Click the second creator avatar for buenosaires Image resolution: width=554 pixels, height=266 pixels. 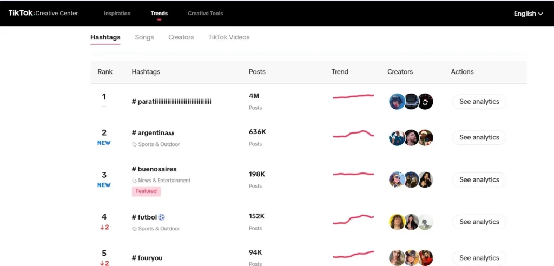pos(411,180)
